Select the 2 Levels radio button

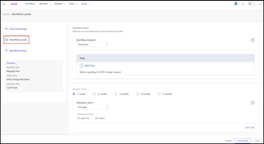(94, 94)
